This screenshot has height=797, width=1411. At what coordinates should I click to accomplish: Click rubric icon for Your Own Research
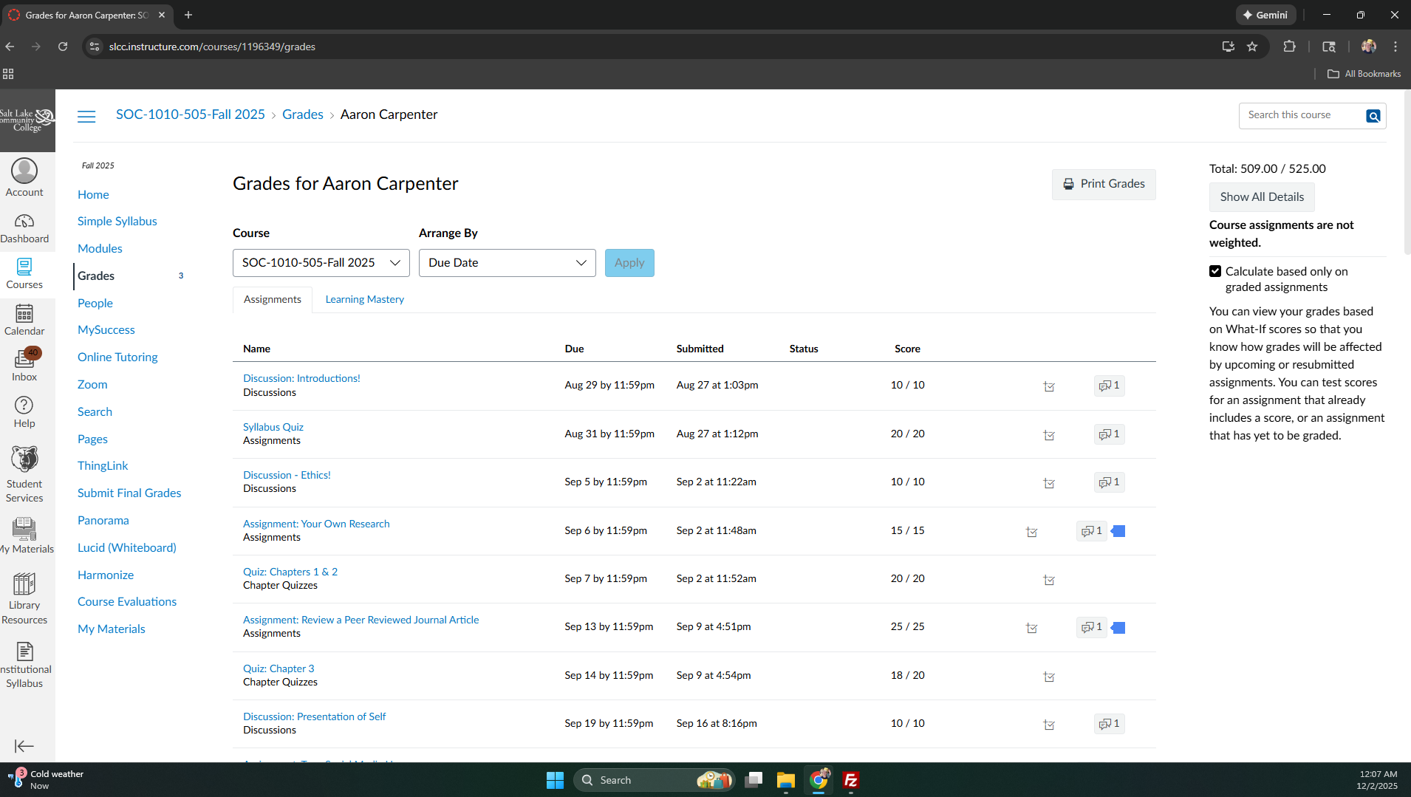tap(1118, 531)
